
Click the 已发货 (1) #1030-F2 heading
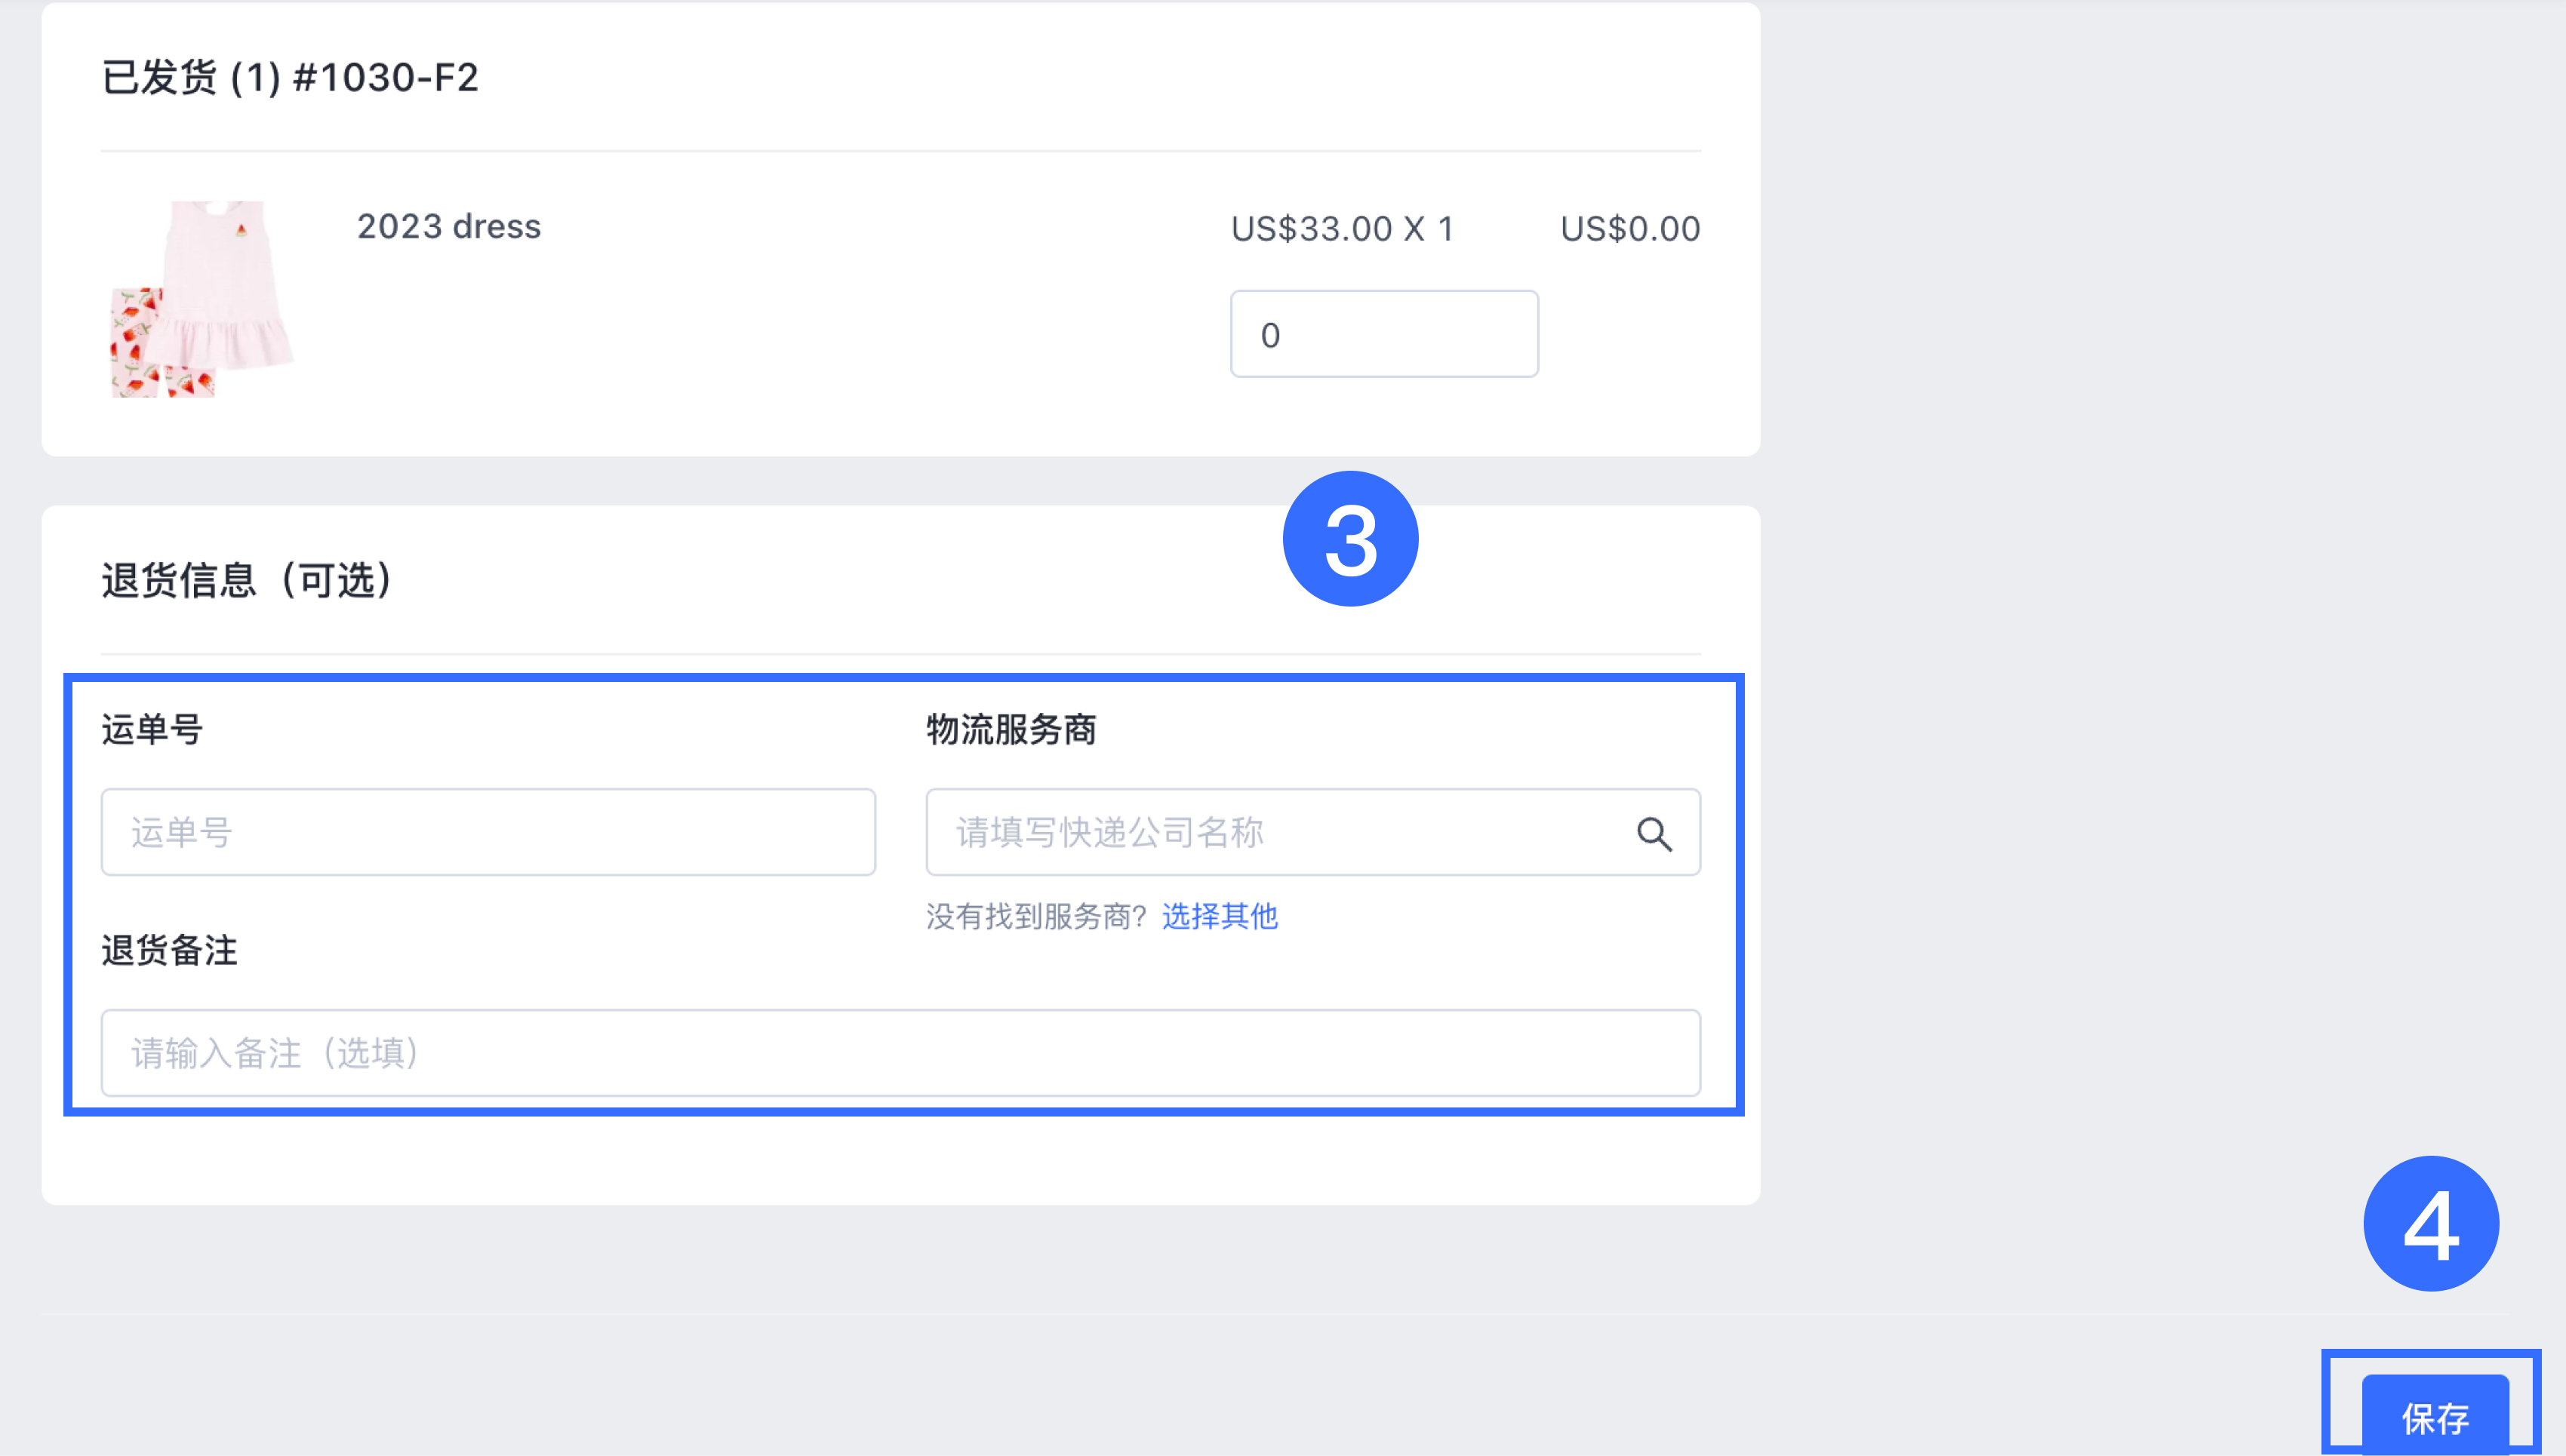(x=290, y=78)
